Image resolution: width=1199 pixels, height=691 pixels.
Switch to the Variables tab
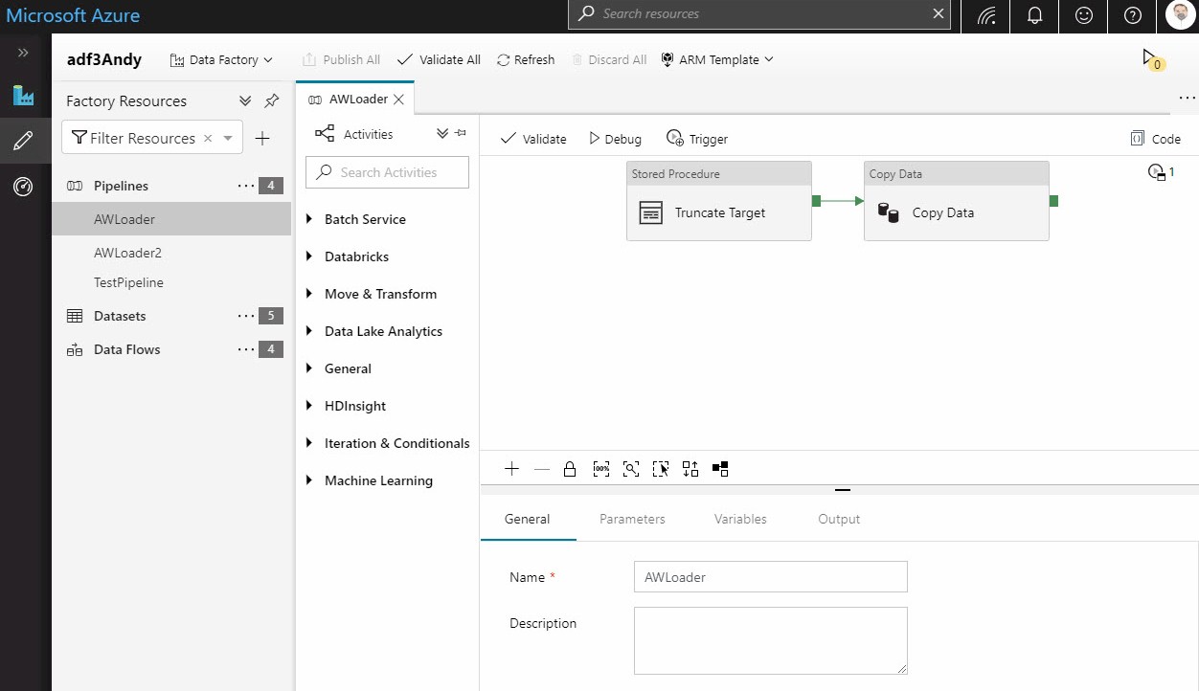(x=740, y=519)
